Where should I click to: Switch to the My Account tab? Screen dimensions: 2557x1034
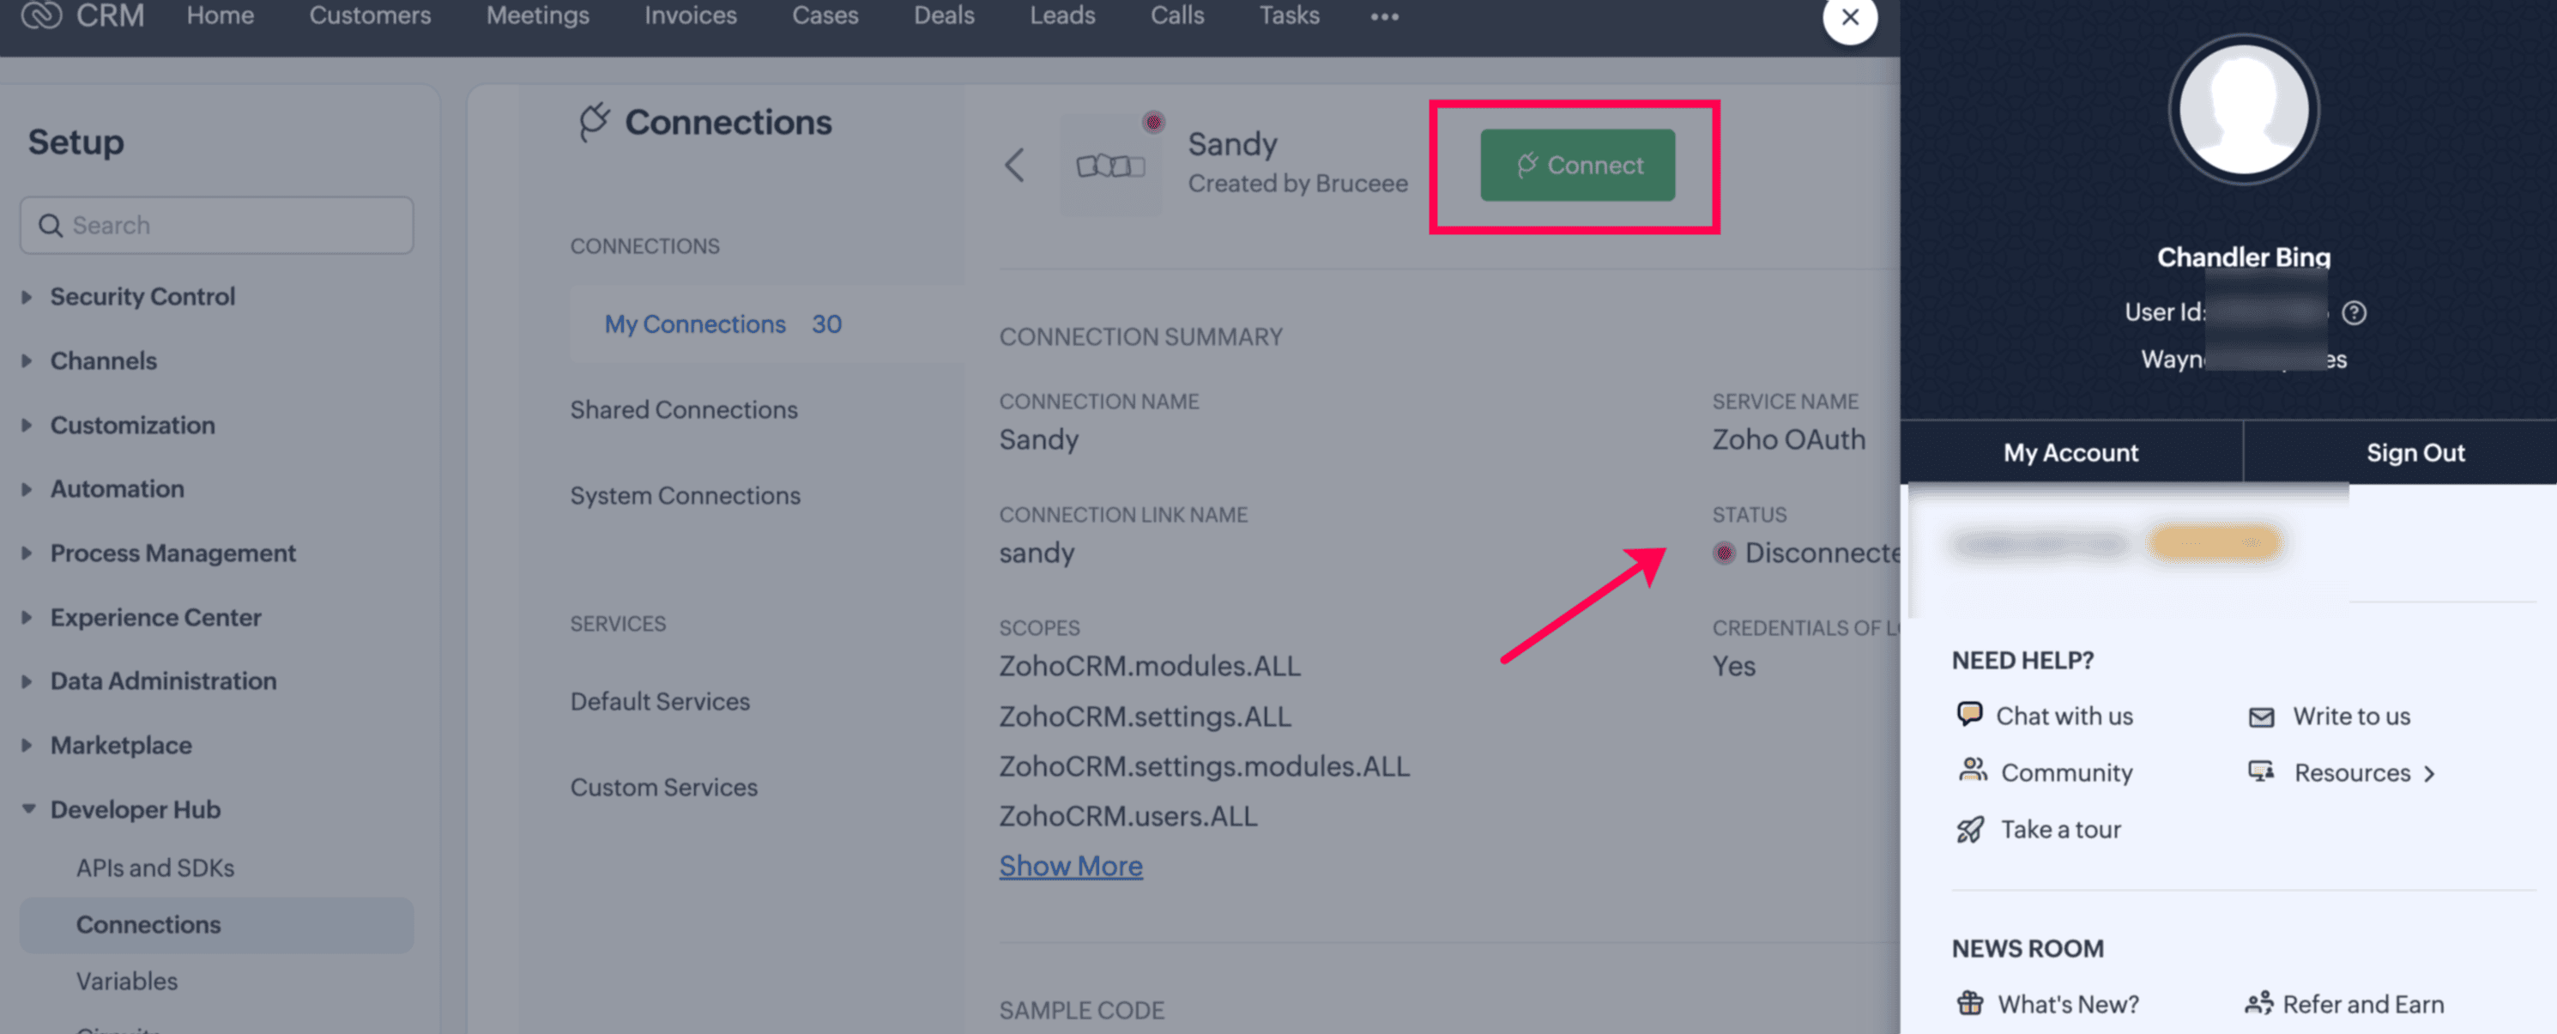(2070, 452)
